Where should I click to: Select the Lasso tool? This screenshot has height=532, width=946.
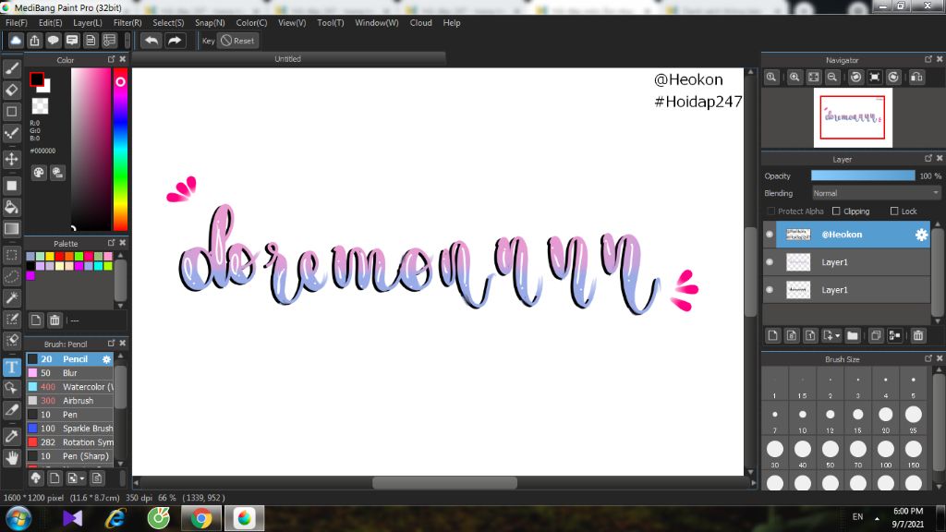pyautogui.click(x=11, y=276)
